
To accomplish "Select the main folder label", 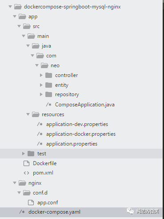I will click(x=43, y=36).
